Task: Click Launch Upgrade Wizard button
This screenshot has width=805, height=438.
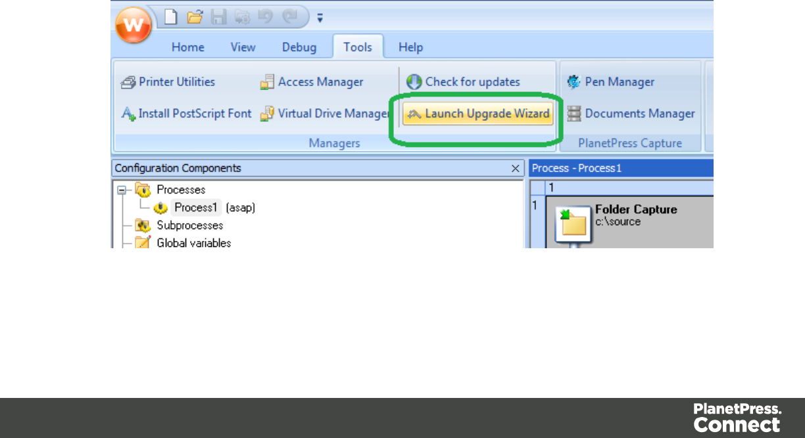Action: 477,114
